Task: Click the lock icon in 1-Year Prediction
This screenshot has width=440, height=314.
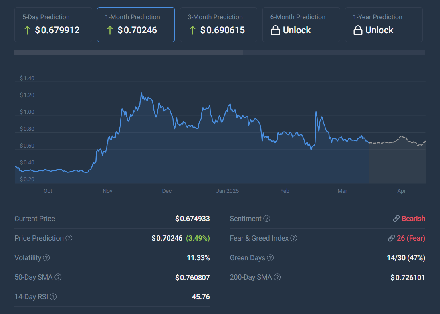Action: pos(358,30)
